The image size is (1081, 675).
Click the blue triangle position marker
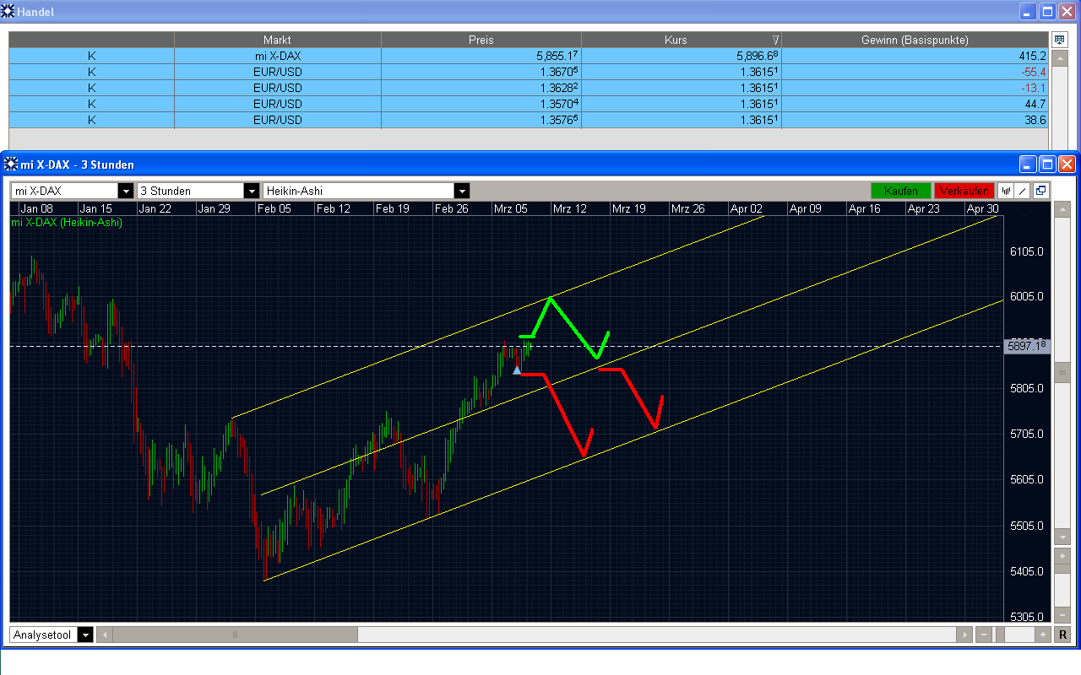[517, 370]
